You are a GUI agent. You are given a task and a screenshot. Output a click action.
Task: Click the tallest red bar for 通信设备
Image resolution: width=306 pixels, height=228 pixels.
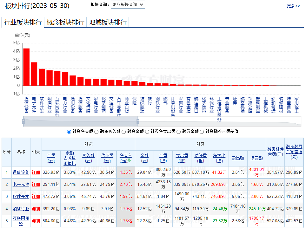tap(26, 67)
